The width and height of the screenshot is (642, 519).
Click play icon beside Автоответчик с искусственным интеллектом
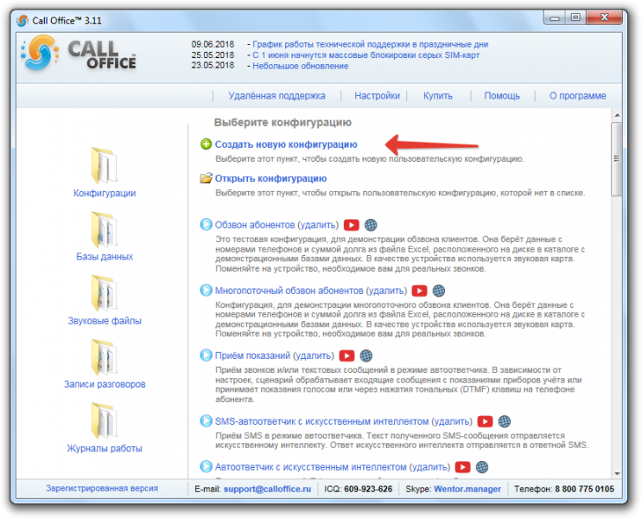(x=206, y=466)
